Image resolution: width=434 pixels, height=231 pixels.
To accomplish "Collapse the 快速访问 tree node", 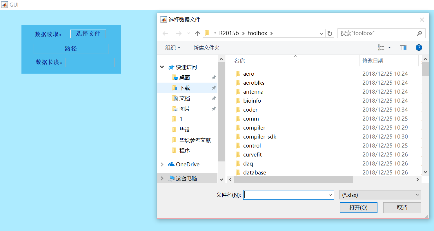I will (162, 67).
